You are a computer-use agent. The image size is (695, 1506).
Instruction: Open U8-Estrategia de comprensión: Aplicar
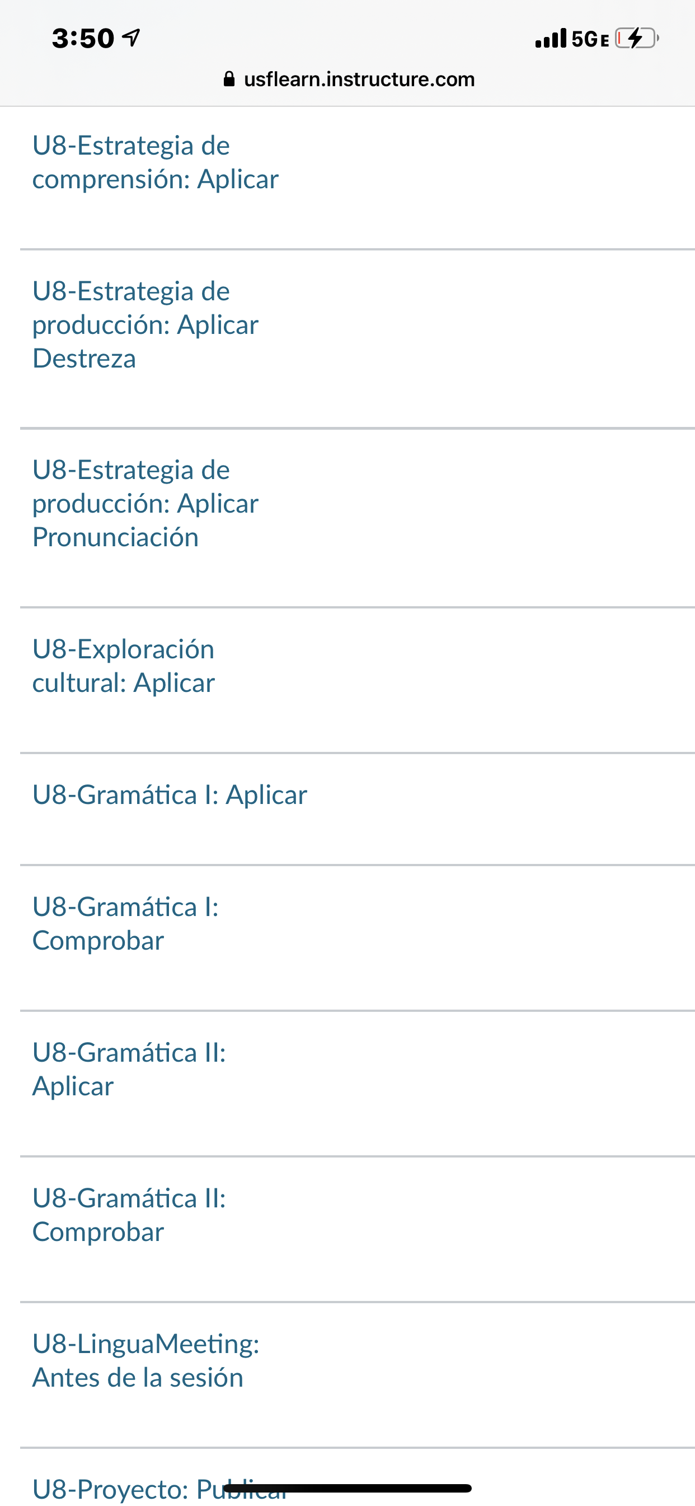(156, 162)
